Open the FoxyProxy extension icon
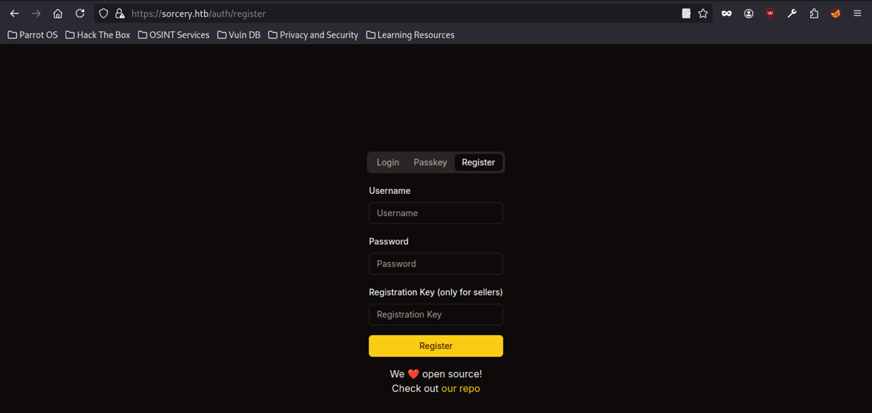The width and height of the screenshot is (872, 413). 835,13
